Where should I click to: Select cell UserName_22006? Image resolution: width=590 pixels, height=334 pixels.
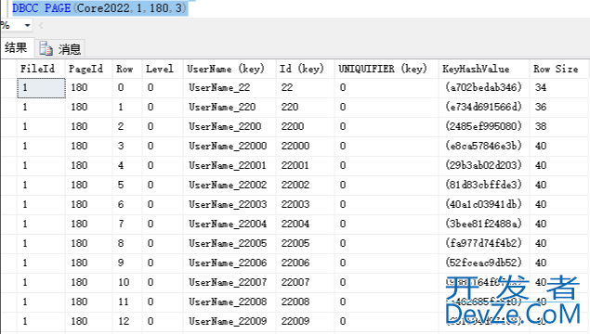[229, 263]
